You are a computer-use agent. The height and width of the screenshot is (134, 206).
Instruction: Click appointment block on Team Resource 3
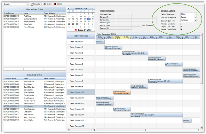coord(135,53)
